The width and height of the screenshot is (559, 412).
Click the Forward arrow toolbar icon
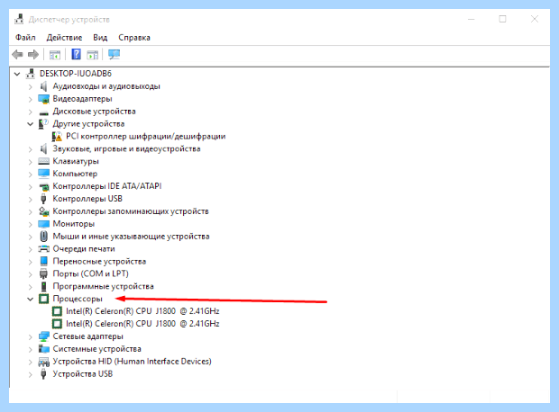33,55
